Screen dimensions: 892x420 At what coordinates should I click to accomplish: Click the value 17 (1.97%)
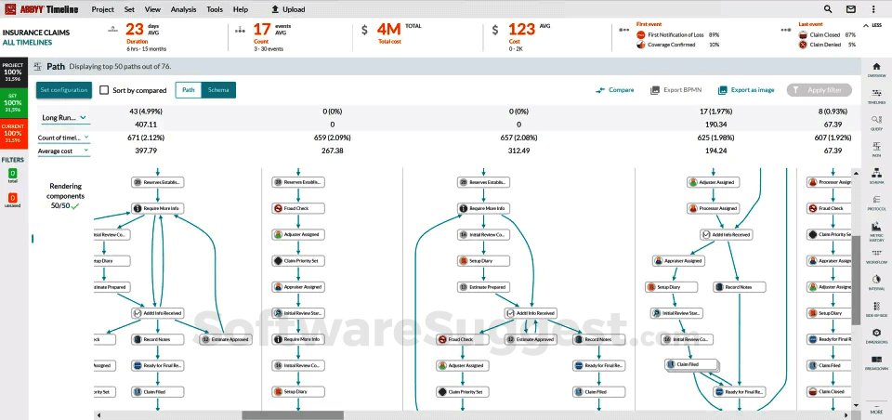coord(715,112)
